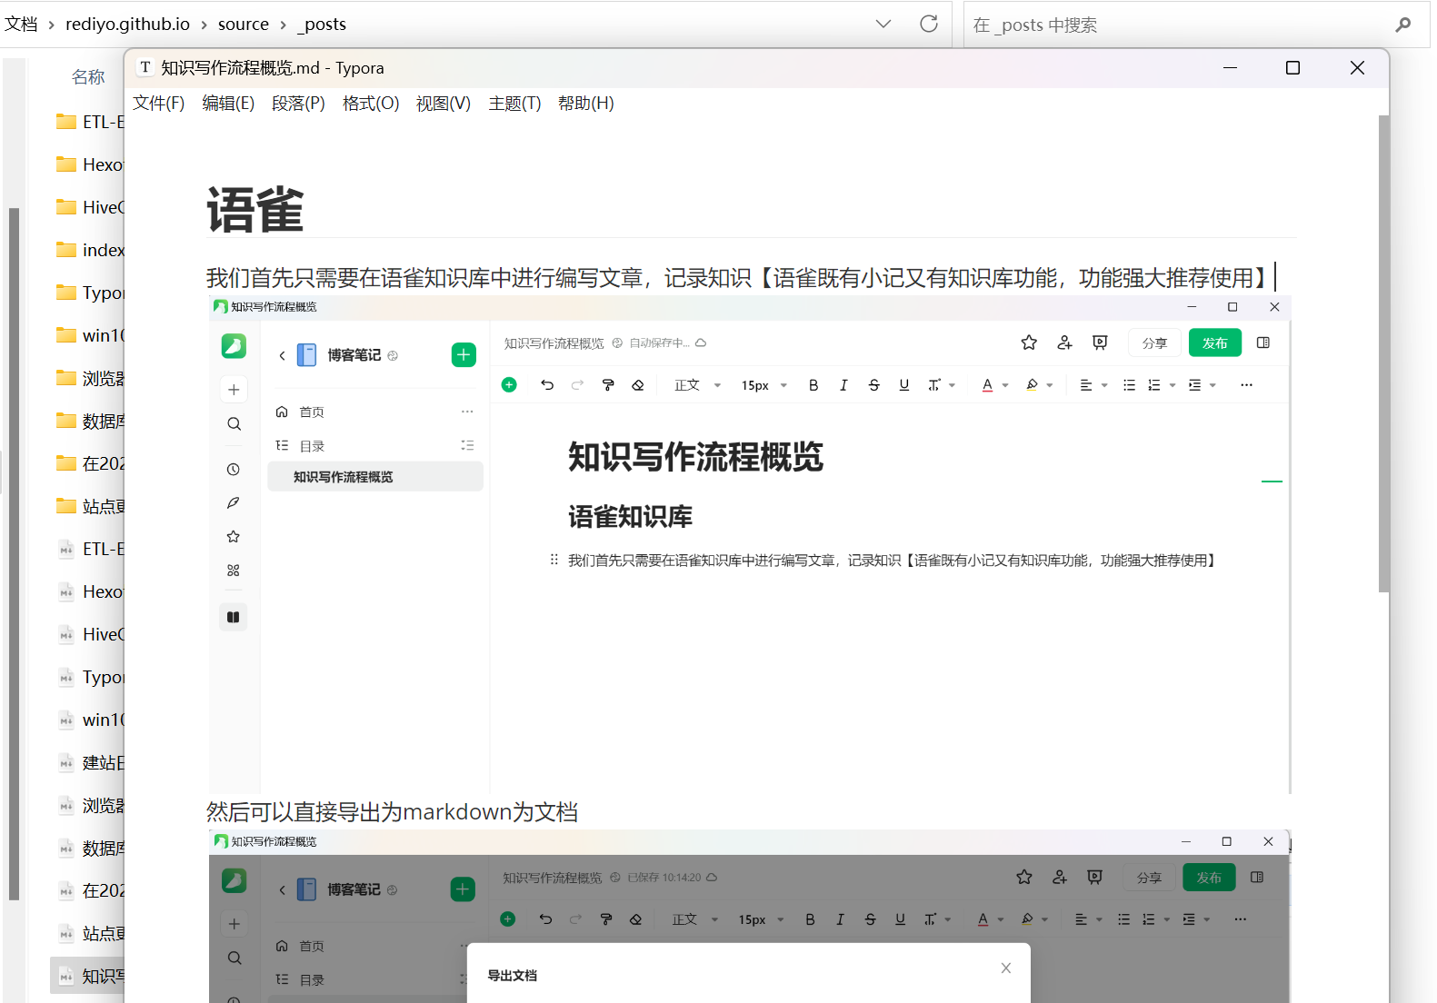Viewport: 1437px width, 1003px height.
Task: Select the index folder in Explorer
Action: pyautogui.click(x=90, y=250)
